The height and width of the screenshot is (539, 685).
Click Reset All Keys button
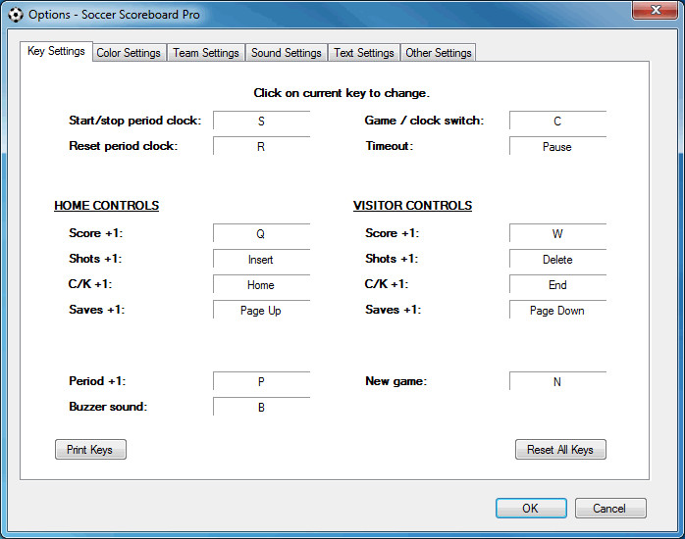[560, 449]
